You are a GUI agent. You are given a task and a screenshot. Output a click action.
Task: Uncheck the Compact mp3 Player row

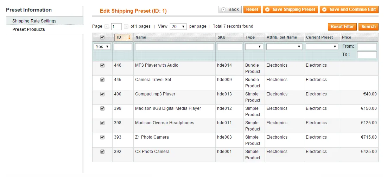(x=102, y=94)
